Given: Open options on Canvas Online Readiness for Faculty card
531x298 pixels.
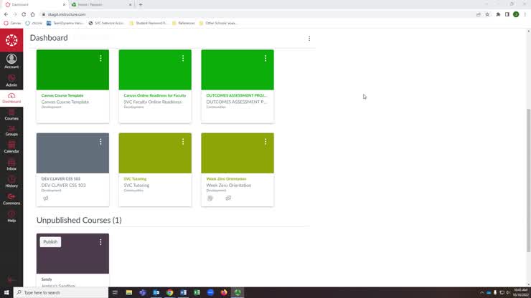Looking at the screenshot, I should click(x=183, y=58).
